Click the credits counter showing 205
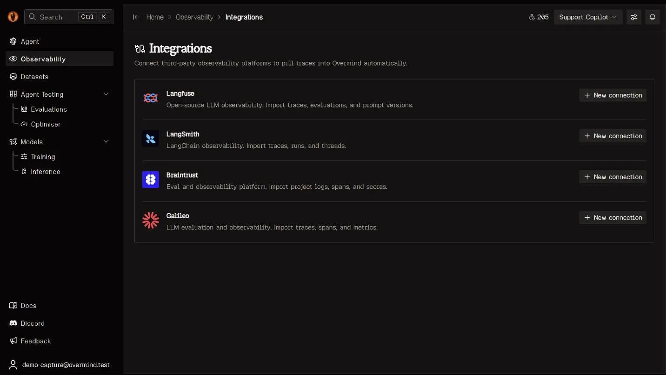The width and height of the screenshot is (666, 375). click(x=539, y=17)
